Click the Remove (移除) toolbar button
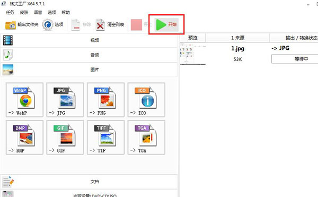The width and height of the screenshot is (318, 197). (81, 25)
